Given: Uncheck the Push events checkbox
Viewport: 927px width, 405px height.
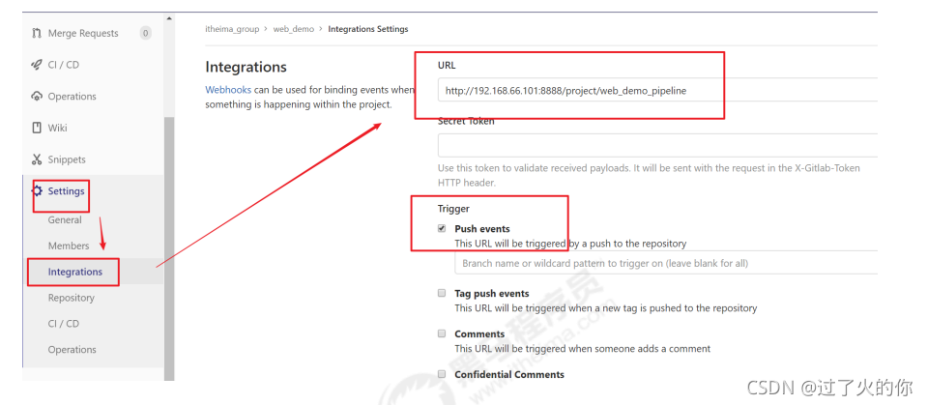Looking at the screenshot, I should tap(442, 229).
